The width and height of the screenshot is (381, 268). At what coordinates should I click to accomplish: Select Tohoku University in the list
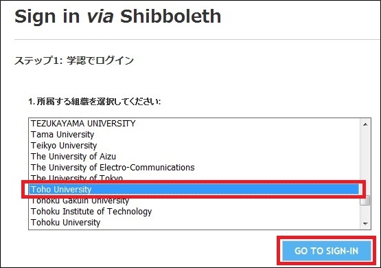point(194,222)
